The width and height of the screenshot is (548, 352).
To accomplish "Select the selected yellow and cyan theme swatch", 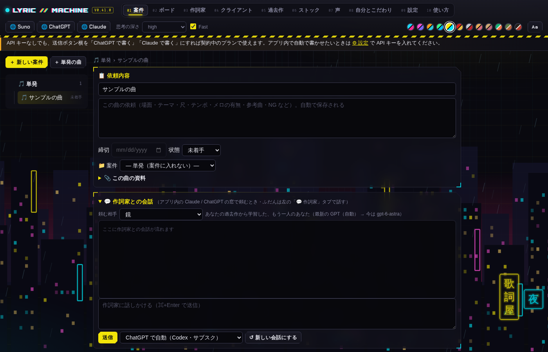I will tap(450, 27).
